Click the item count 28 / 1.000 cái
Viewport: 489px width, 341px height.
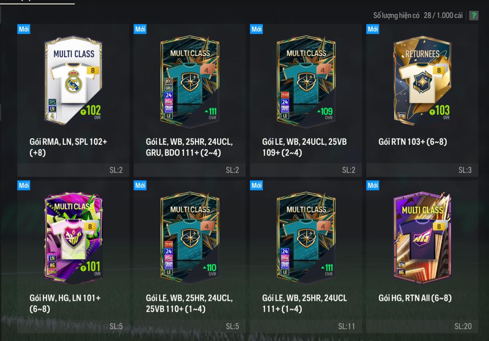pyautogui.click(x=443, y=15)
